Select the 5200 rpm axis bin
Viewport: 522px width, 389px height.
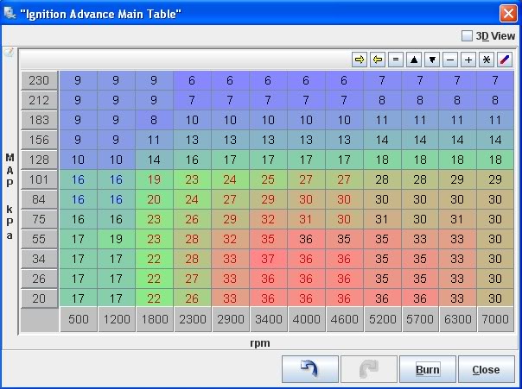click(382, 319)
